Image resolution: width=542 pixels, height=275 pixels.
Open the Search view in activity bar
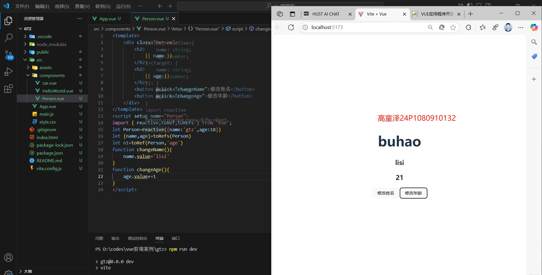[8, 38]
